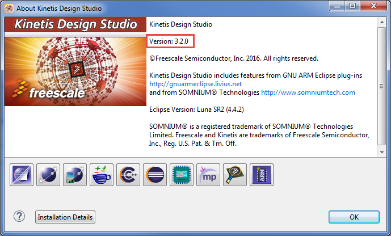Viewport: 391px width, 236px height.
Task: Open the www.somniumtech.com link
Action: (308, 92)
